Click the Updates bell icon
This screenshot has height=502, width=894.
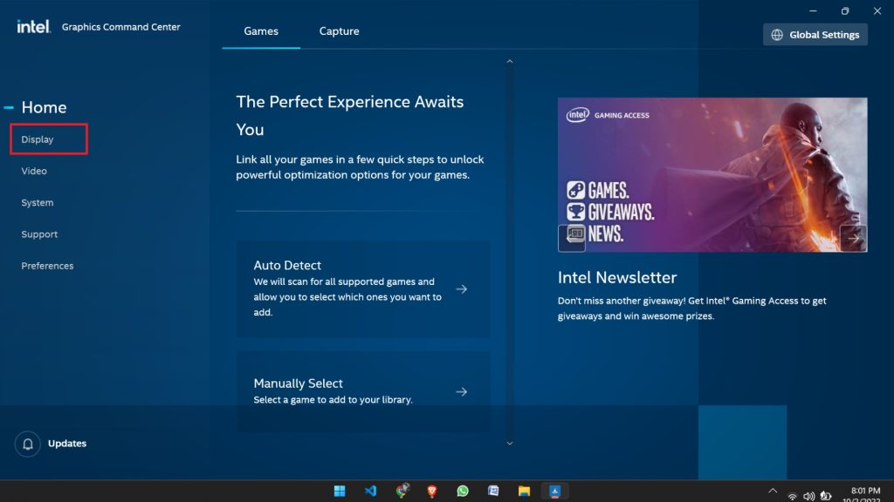[27, 444]
